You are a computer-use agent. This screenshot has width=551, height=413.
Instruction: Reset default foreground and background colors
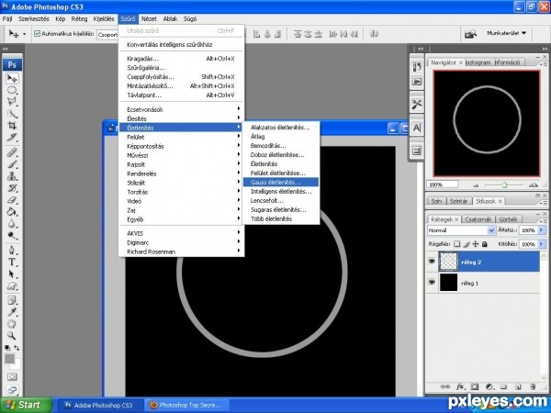[x=7, y=348]
